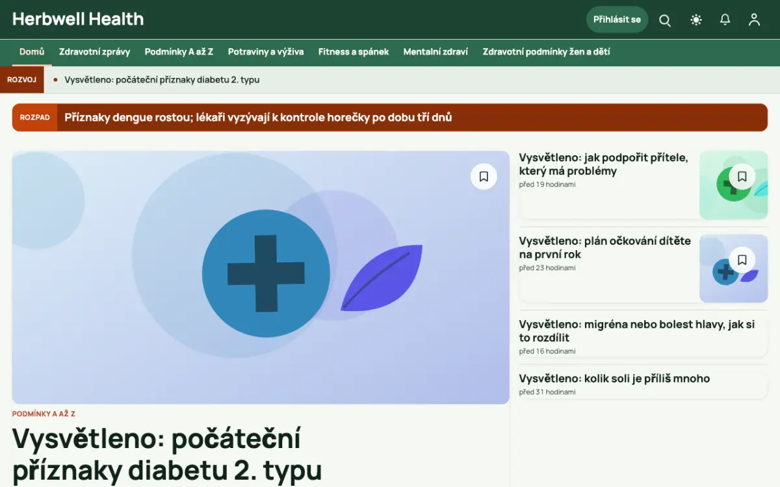The image size is (780, 487).
Task: Click the Přihlásit se button
Action: click(617, 19)
